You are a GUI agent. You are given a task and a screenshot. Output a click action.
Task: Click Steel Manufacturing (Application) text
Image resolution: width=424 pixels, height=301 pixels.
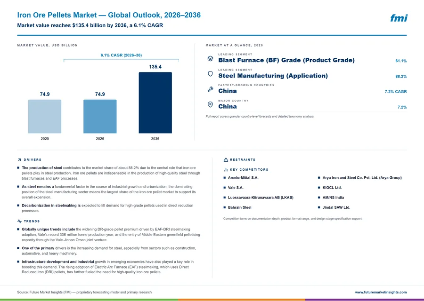(x=273, y=76)
